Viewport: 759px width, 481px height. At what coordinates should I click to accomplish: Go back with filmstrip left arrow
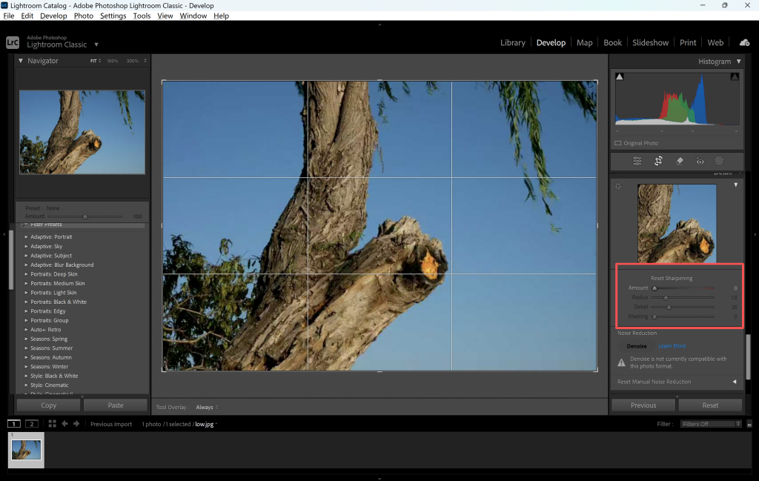pyautogui.click(x=64, y=424)
